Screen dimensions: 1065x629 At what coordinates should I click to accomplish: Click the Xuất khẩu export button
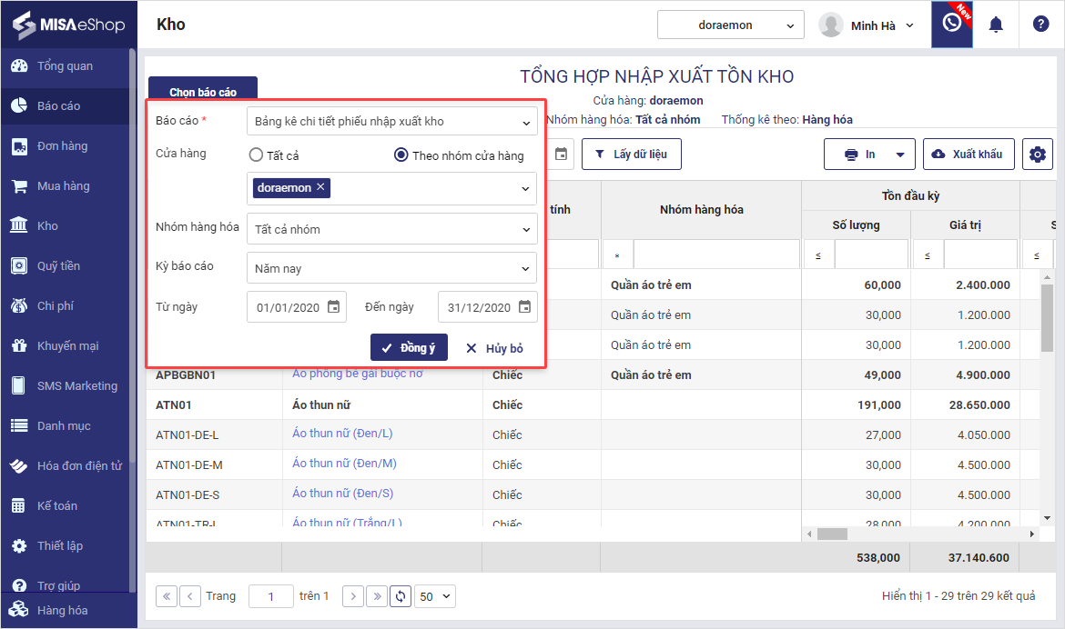pyautogui.click(x=968, y=155)
